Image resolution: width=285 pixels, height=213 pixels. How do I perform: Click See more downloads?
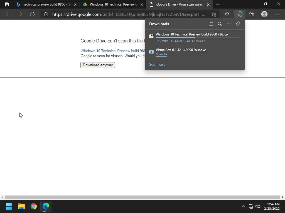coord(157,64)
